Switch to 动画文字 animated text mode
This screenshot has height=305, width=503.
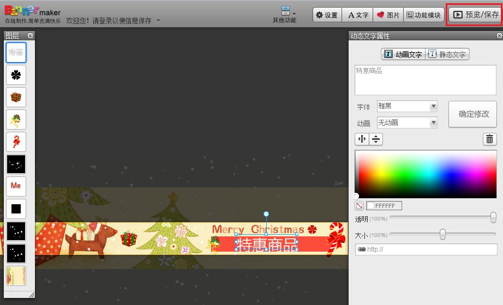403,54
